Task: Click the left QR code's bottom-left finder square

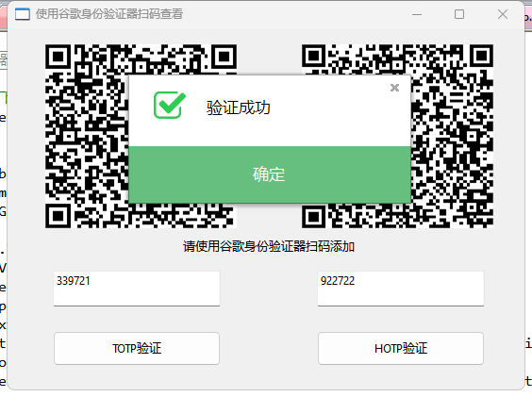Action: (58, 215)
